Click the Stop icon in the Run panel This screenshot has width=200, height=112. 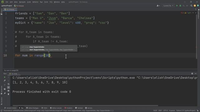coord(5,85)
